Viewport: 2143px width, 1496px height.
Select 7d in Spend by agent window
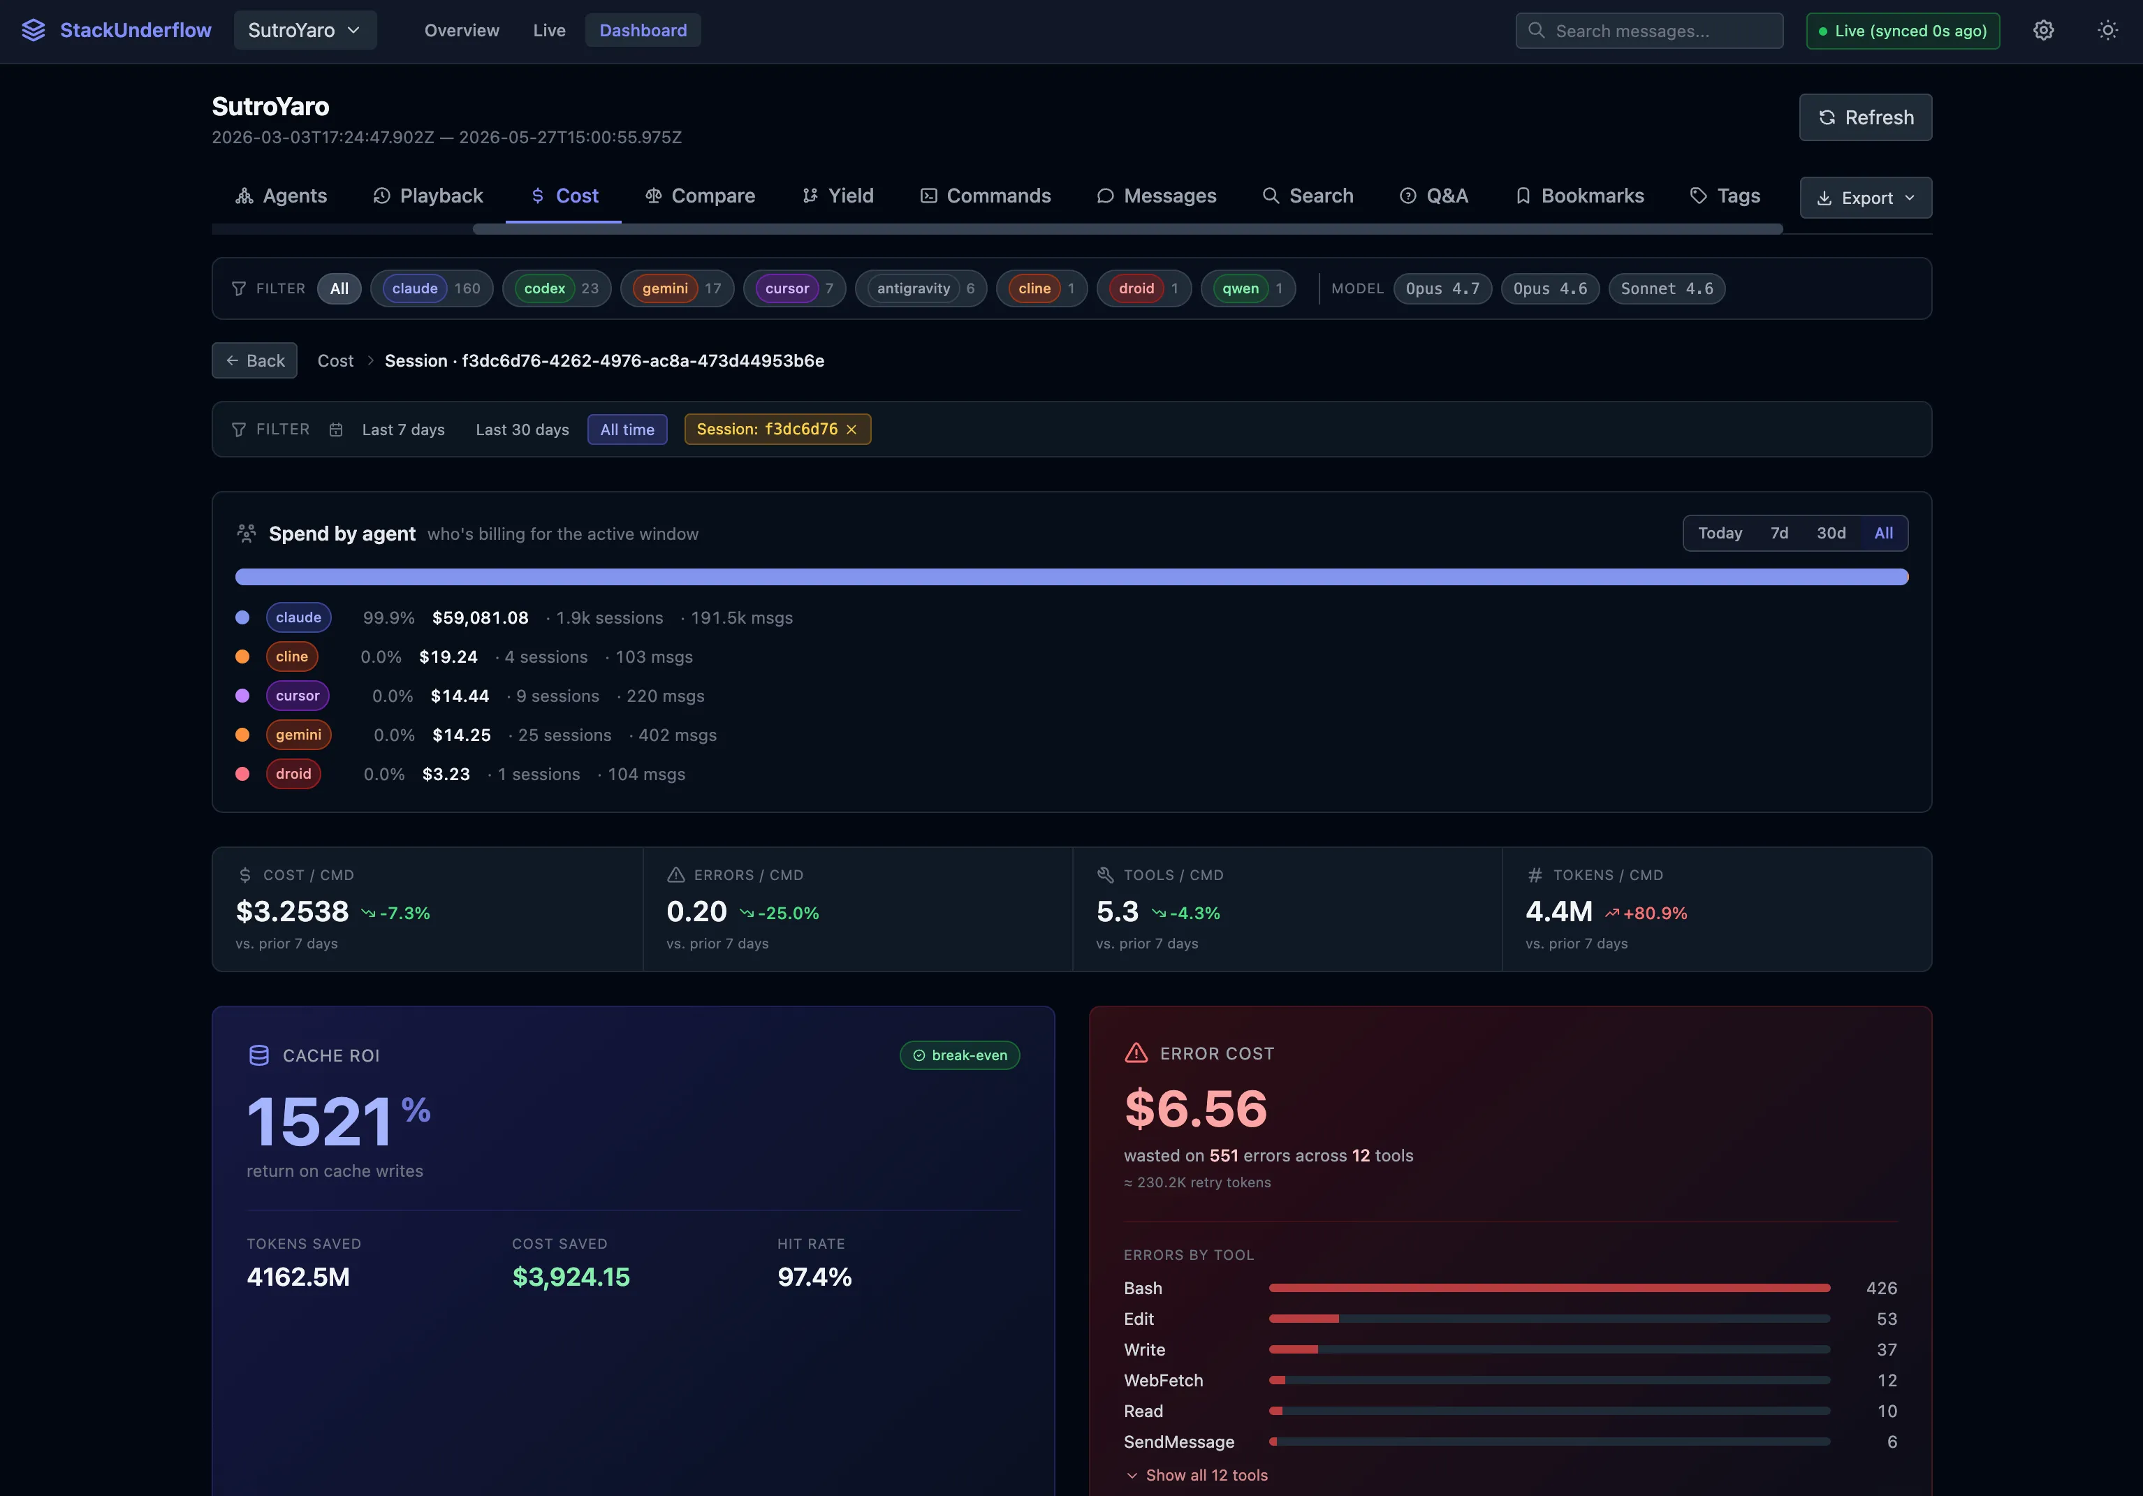[1779, 534]
